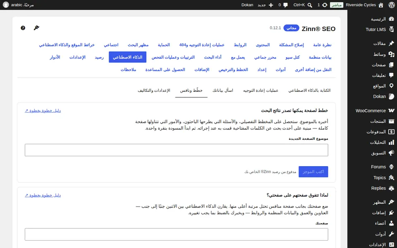The width and height of the screenshot is (397, 248).
Task: Open Forums icon in sidebar
Action: 392,167
